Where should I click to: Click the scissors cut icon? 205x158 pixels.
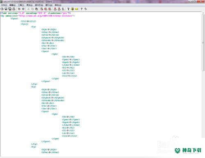point(28,9)
